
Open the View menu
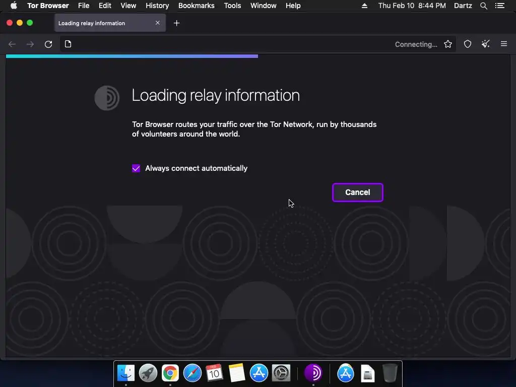(128, 6)
